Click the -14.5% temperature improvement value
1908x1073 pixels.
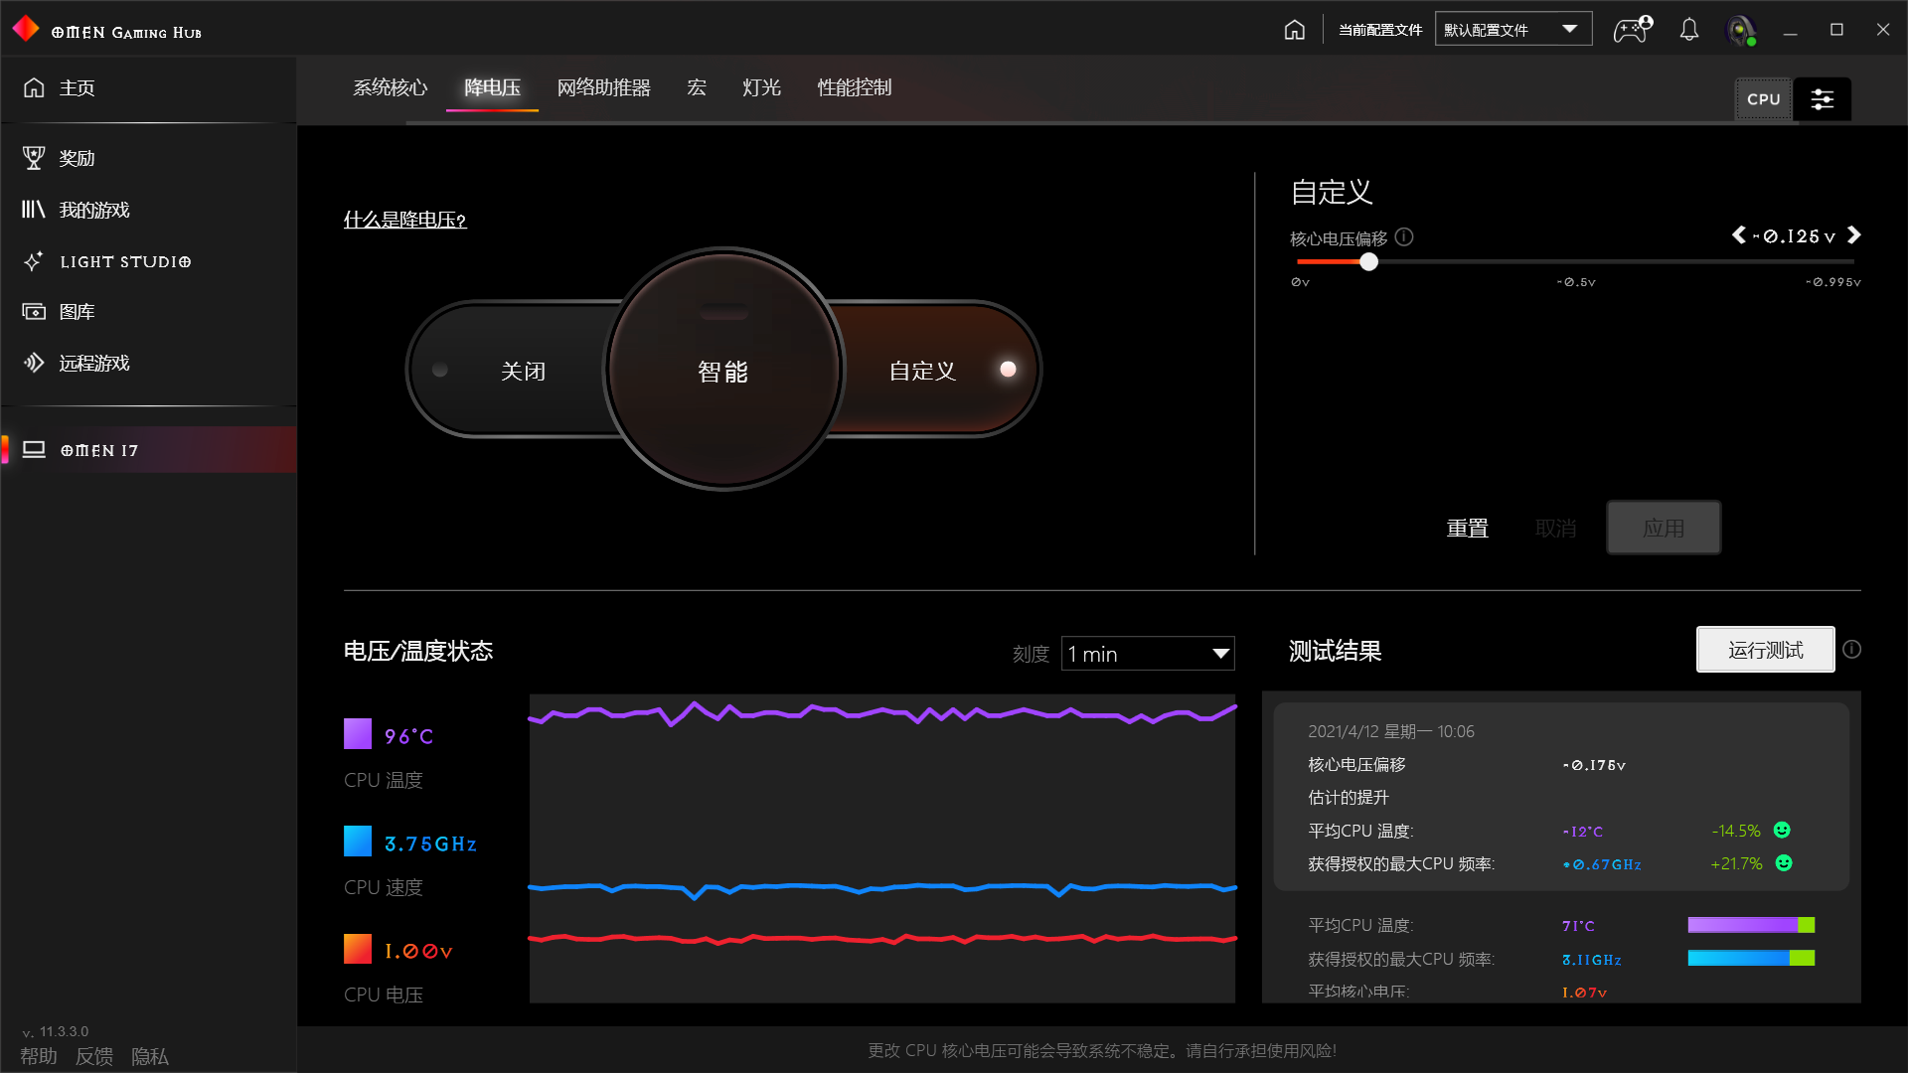pos(1735,831)
